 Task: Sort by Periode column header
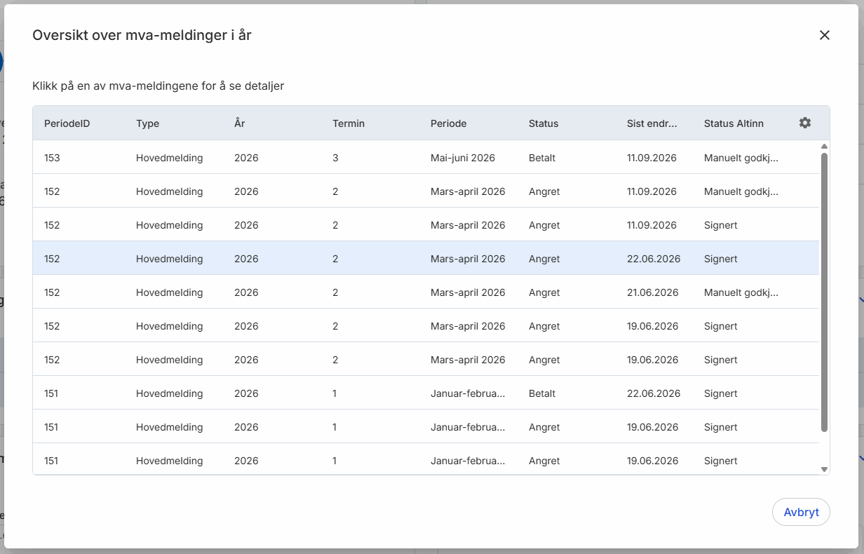click(449, 123)
